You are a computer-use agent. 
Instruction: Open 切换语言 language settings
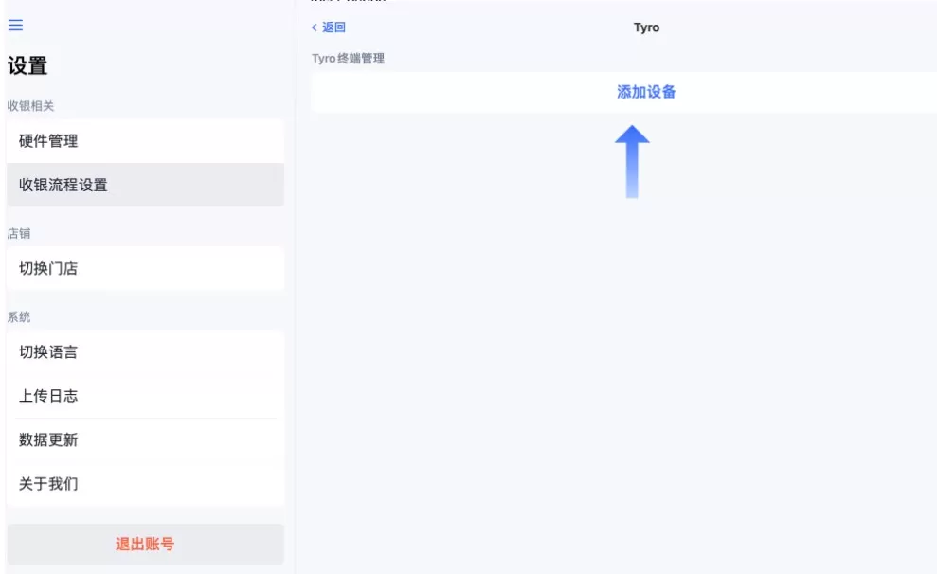[145, 351]
